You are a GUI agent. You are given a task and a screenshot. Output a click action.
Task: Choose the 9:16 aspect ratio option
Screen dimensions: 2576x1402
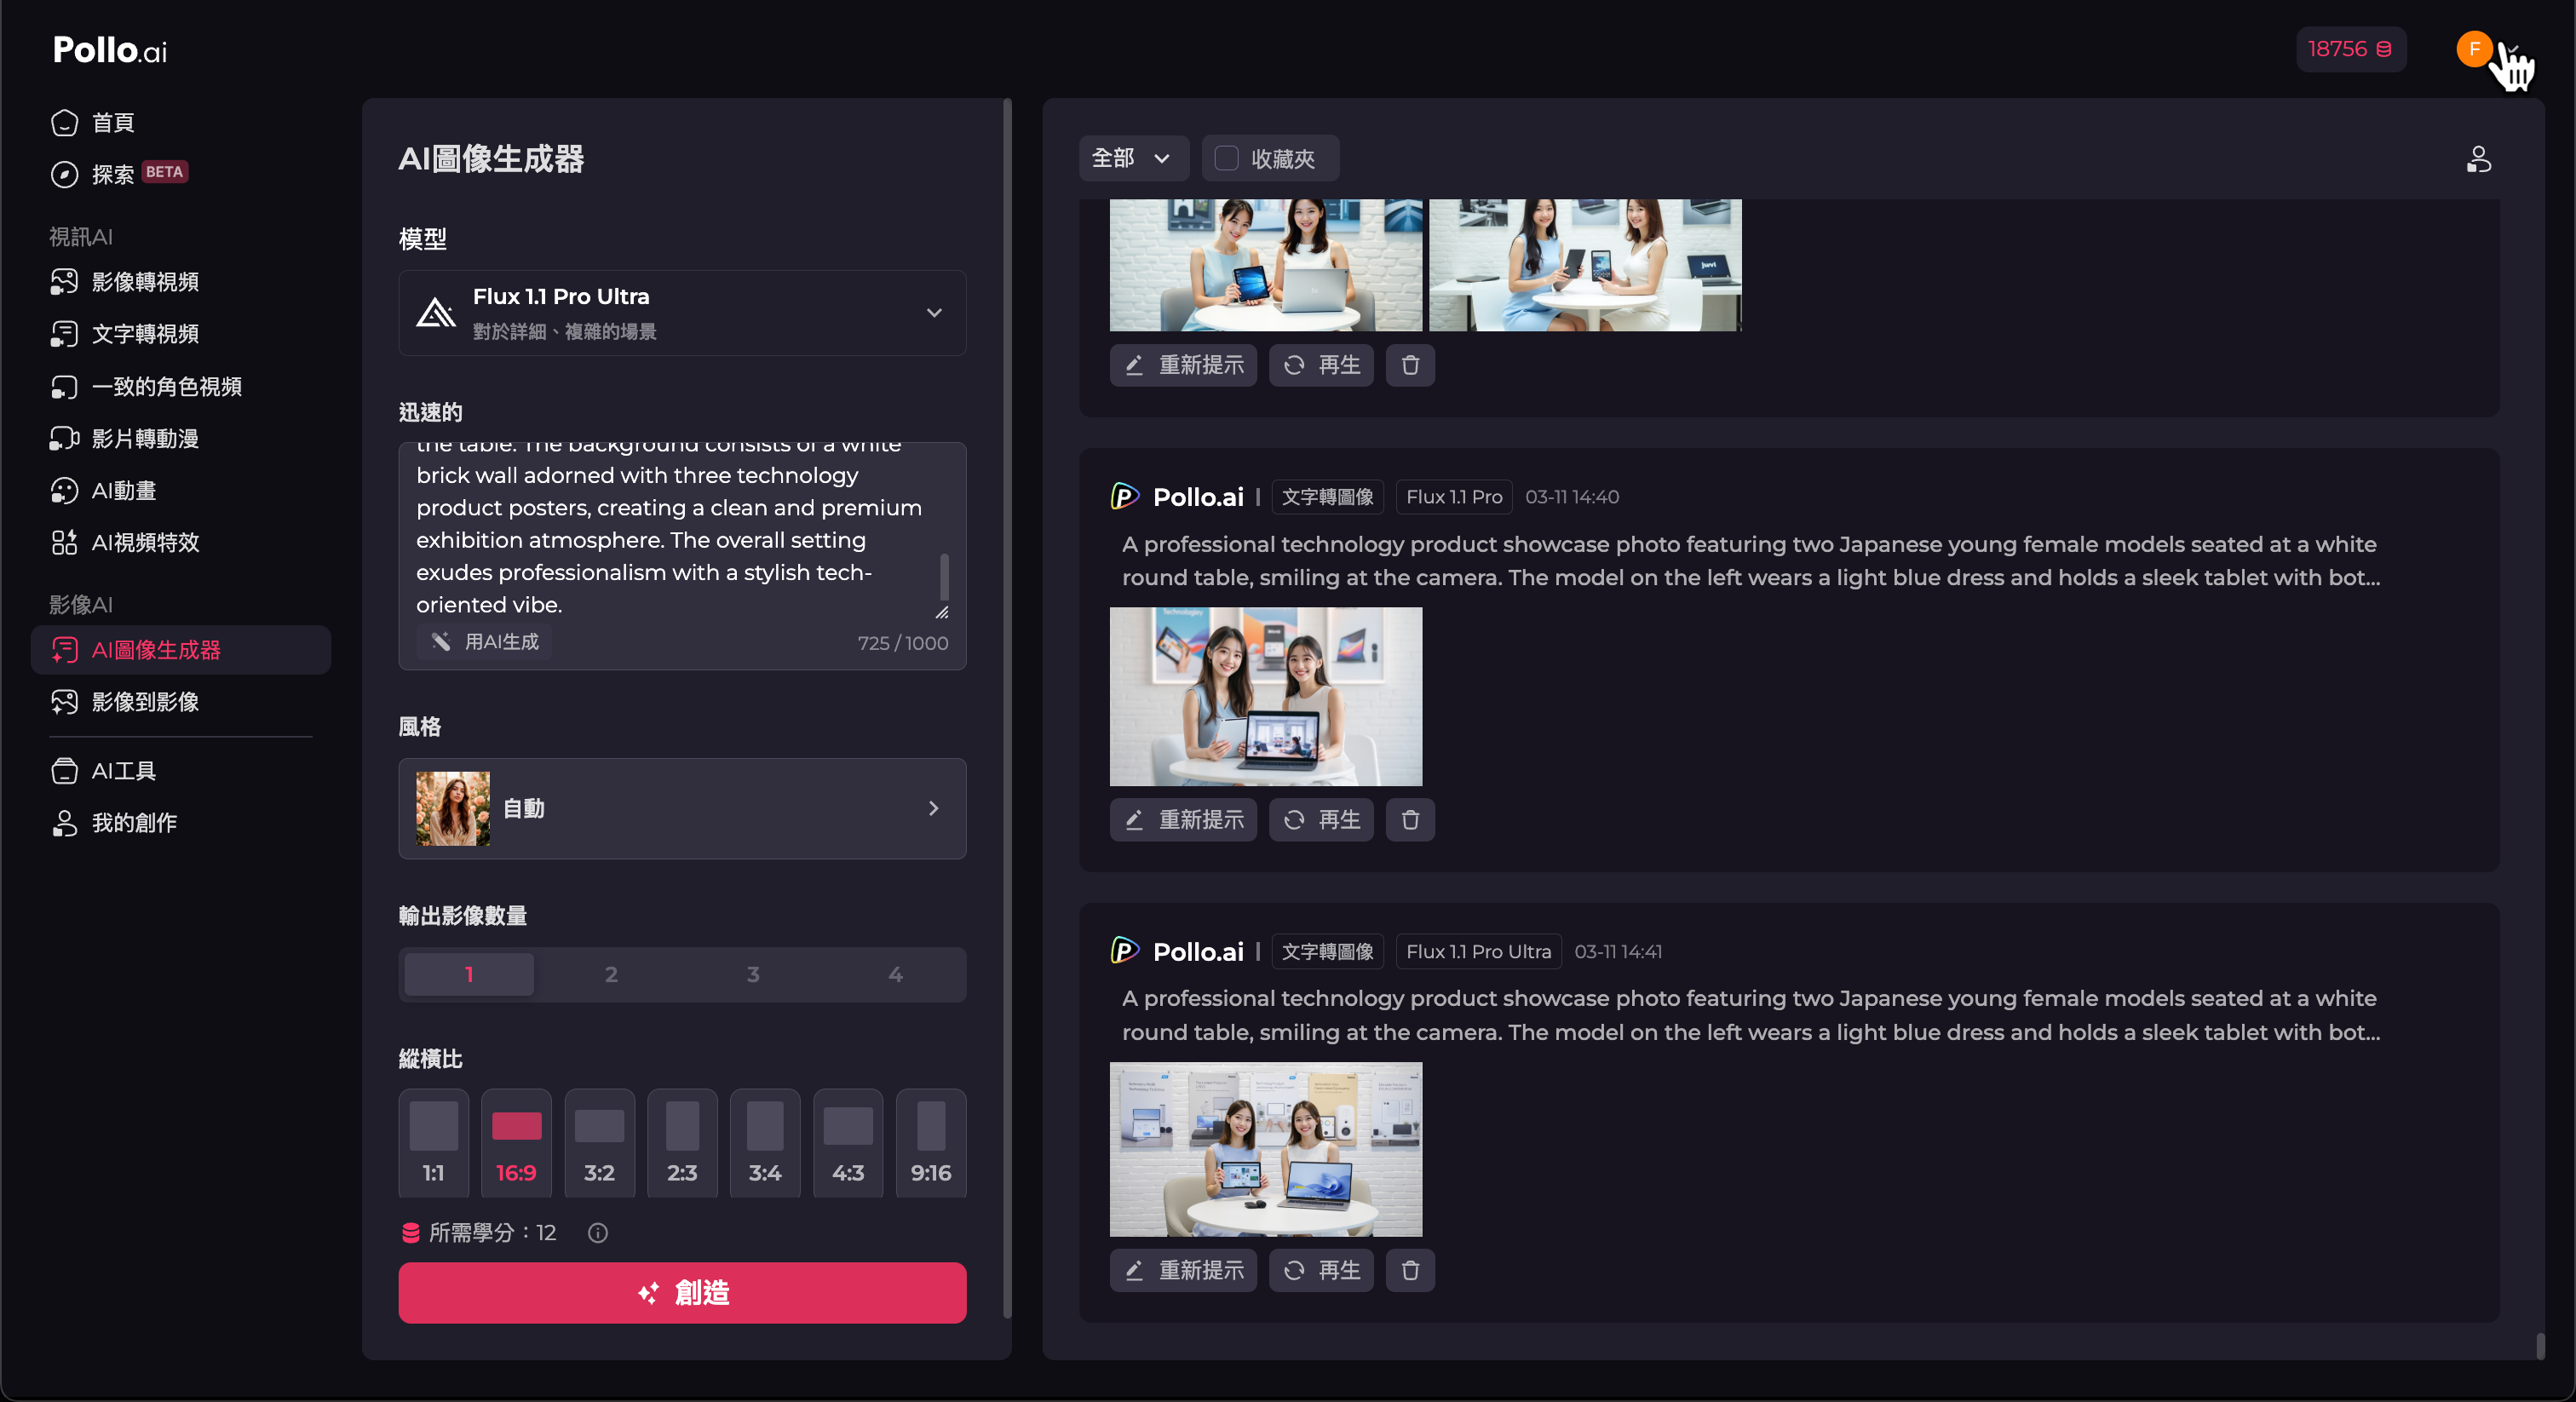930,1143
